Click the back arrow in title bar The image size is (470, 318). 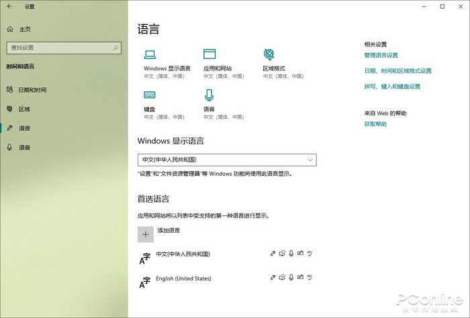tap(9, 7)
